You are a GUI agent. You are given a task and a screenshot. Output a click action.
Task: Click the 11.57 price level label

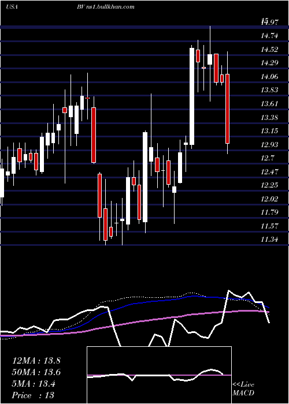(x=269, y=226)
